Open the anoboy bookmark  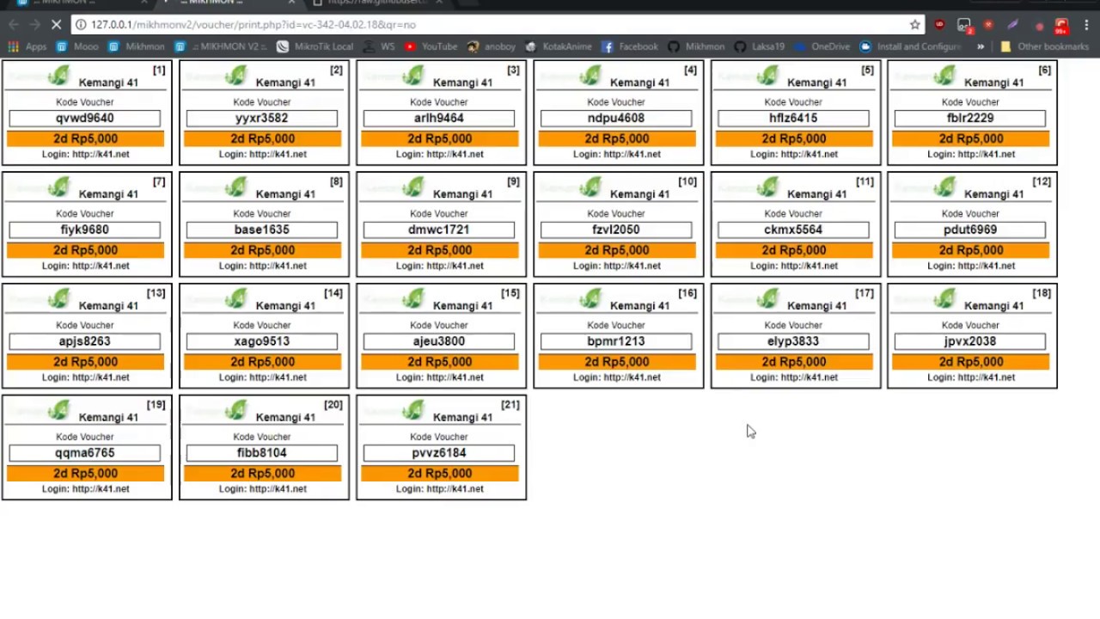492,46
